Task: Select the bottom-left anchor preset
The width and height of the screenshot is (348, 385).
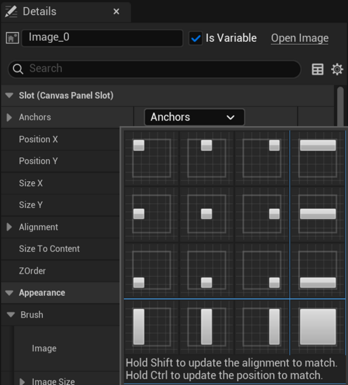Action: click(151, 270)
